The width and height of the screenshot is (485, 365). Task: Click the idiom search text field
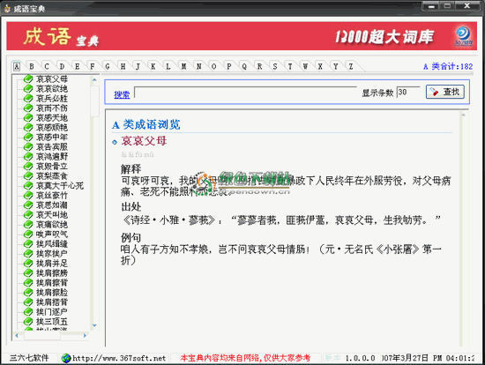(246, 93)
